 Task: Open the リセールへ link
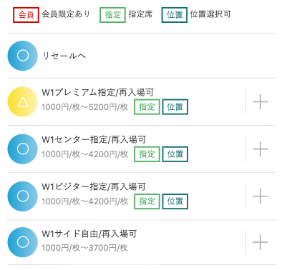tap(64, 56)
